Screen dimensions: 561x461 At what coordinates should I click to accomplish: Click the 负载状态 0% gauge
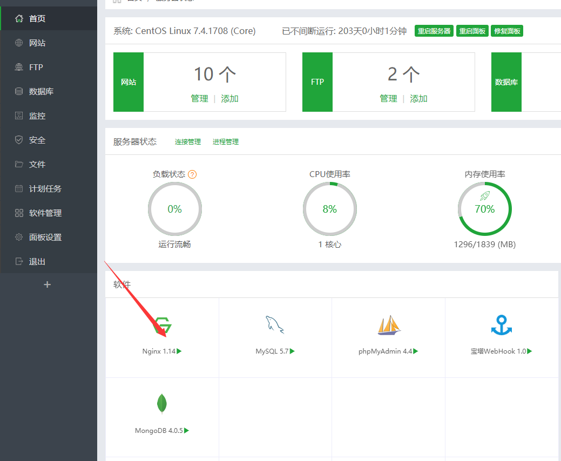click(175, 209)
